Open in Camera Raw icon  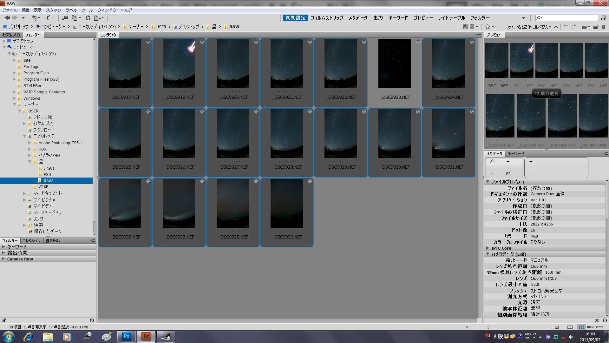[88, 18]
